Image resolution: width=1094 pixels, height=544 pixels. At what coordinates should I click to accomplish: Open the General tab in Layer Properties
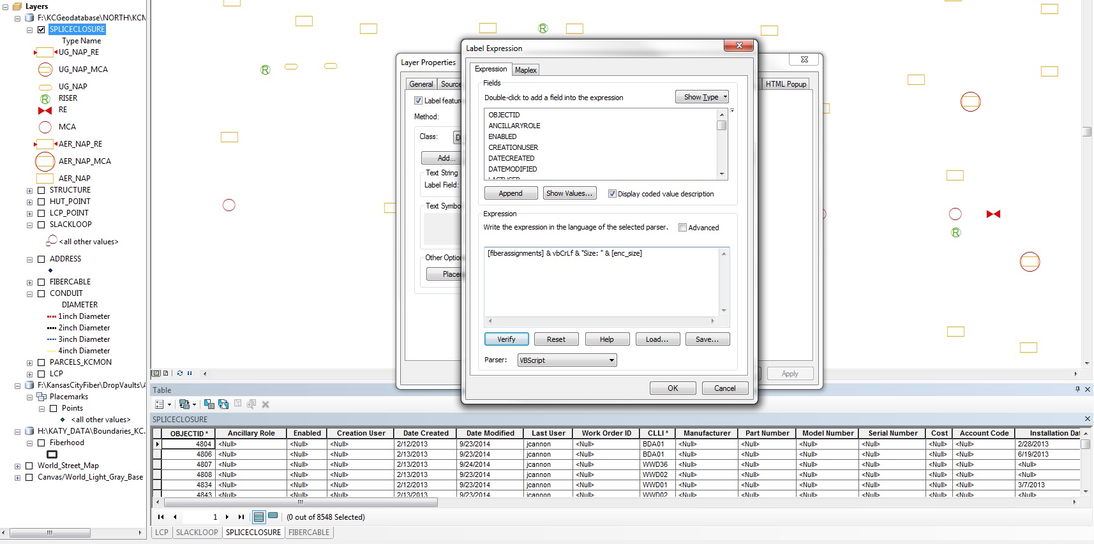(421, 84)
